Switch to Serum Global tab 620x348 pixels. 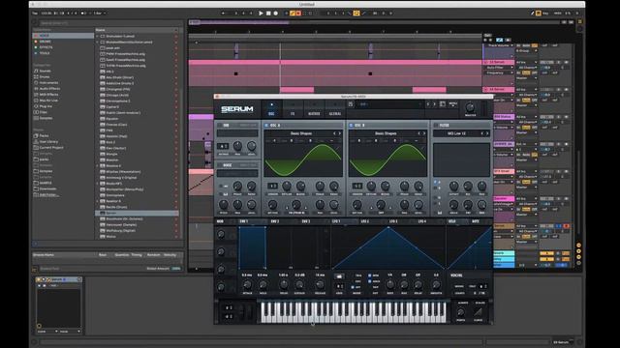(x=335, y=109)
